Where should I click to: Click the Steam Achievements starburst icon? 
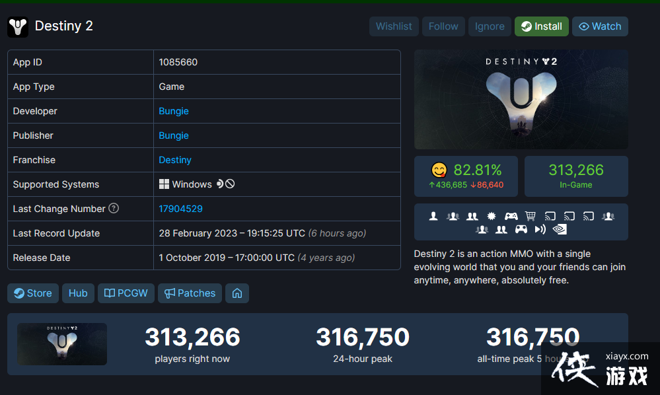(492, 216)
